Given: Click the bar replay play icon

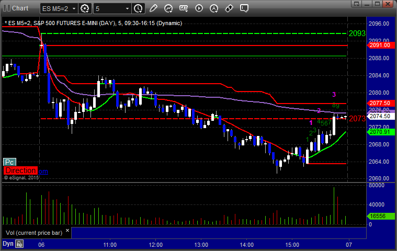Looking at the screenshot, I should tap(199, 8).
